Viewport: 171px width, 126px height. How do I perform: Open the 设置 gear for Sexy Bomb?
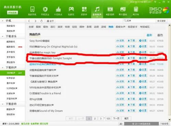pos(143,41)
